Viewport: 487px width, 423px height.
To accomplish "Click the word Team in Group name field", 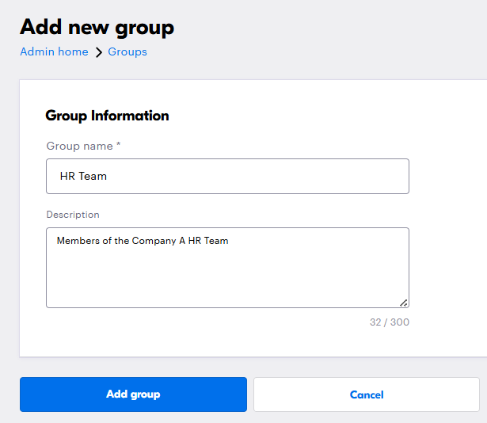I will click(93, 176).
